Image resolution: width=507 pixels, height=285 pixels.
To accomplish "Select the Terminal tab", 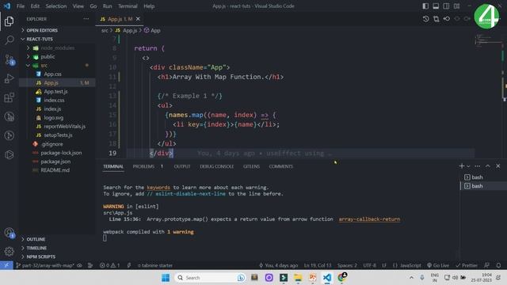I will (113, 166).
